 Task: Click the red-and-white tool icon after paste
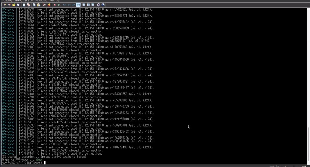44,5
